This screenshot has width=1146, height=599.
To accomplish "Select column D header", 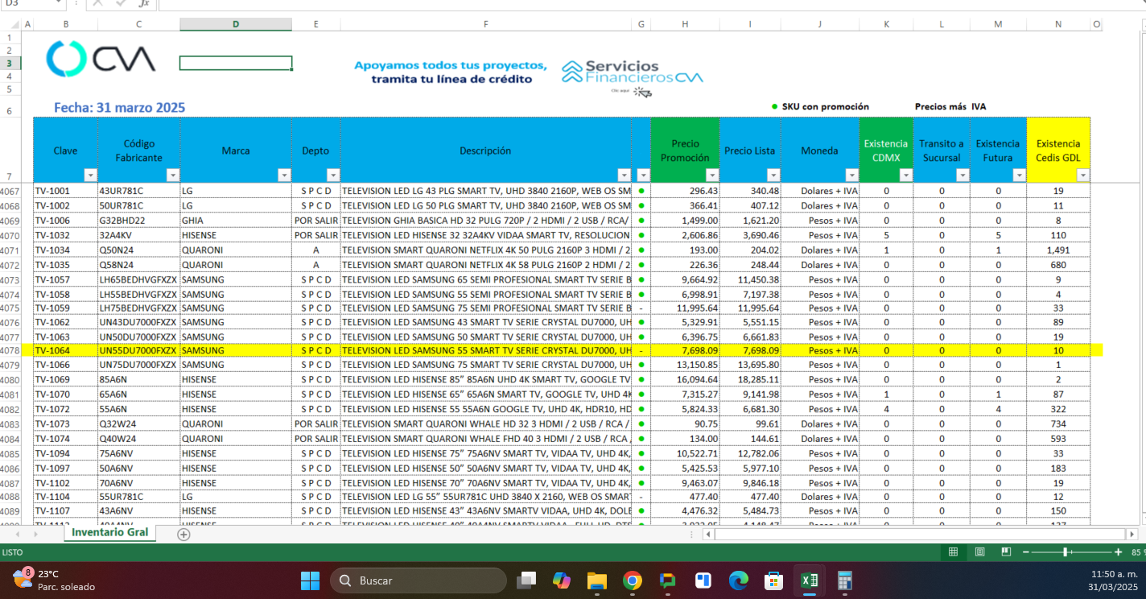I will (236, 24).
